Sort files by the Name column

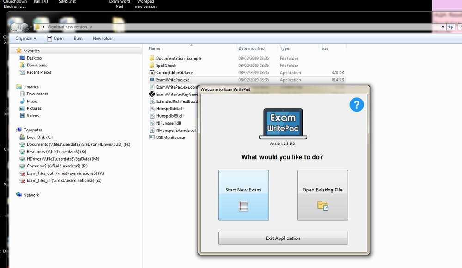[x=154, y=48]
